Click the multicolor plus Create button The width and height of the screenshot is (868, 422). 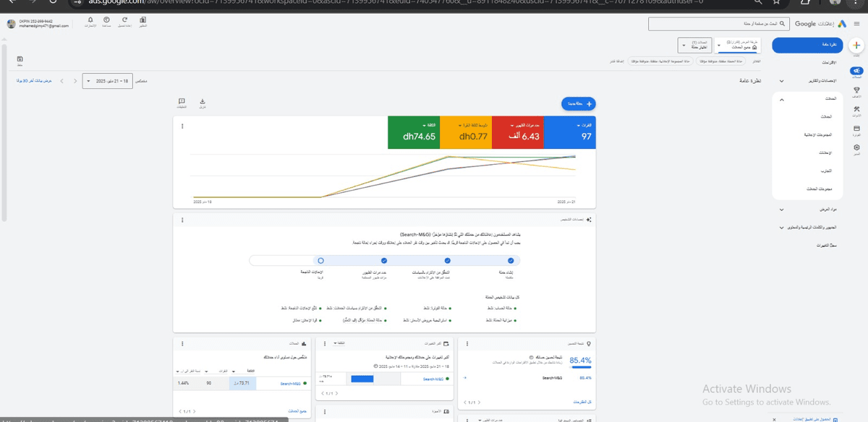[856, 45]
